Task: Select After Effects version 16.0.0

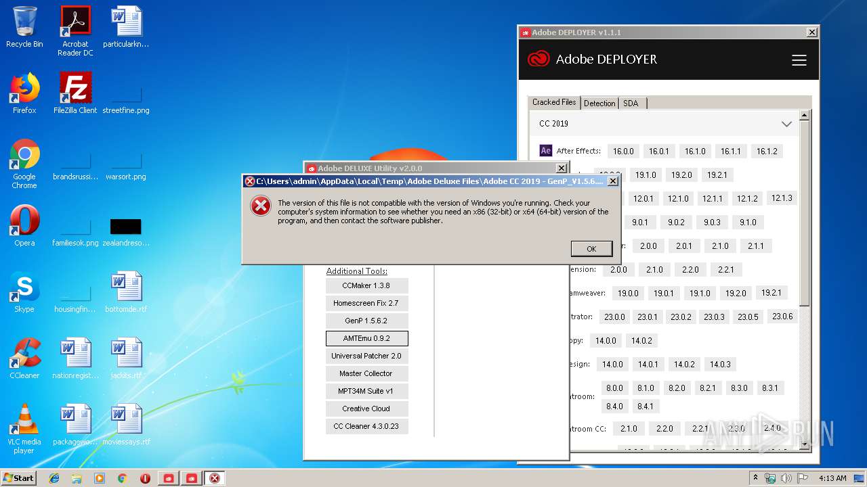Action: 623,151
